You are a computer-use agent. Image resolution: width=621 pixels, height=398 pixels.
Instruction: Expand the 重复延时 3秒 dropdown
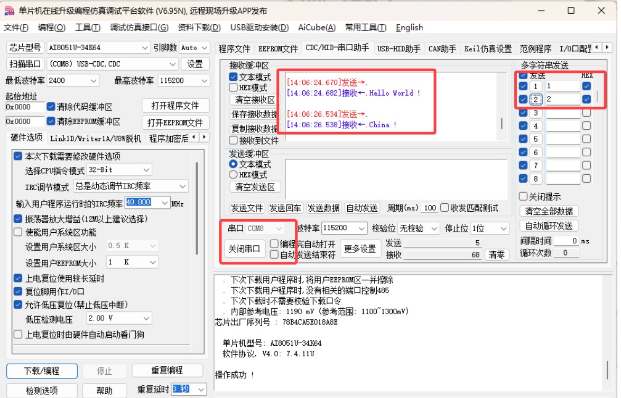(x=201, y=390)
